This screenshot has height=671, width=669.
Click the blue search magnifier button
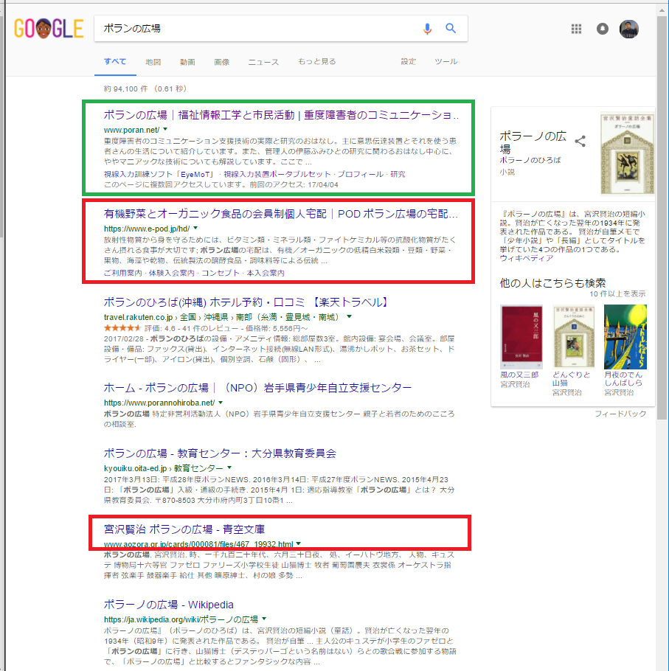450,28
